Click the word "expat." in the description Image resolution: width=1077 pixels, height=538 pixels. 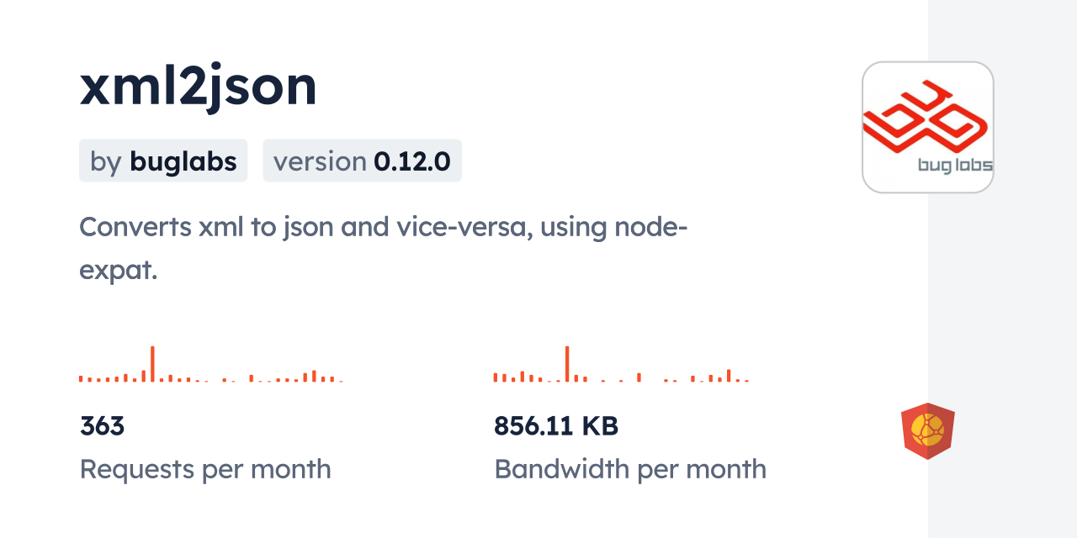(x=119, y=271)
